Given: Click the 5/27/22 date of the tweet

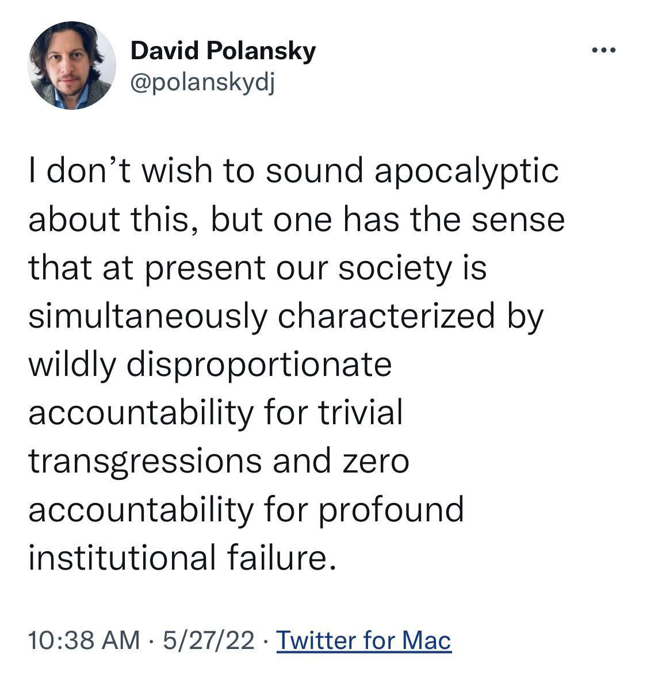Looking at the screenshot, I should tap(209, 640).
